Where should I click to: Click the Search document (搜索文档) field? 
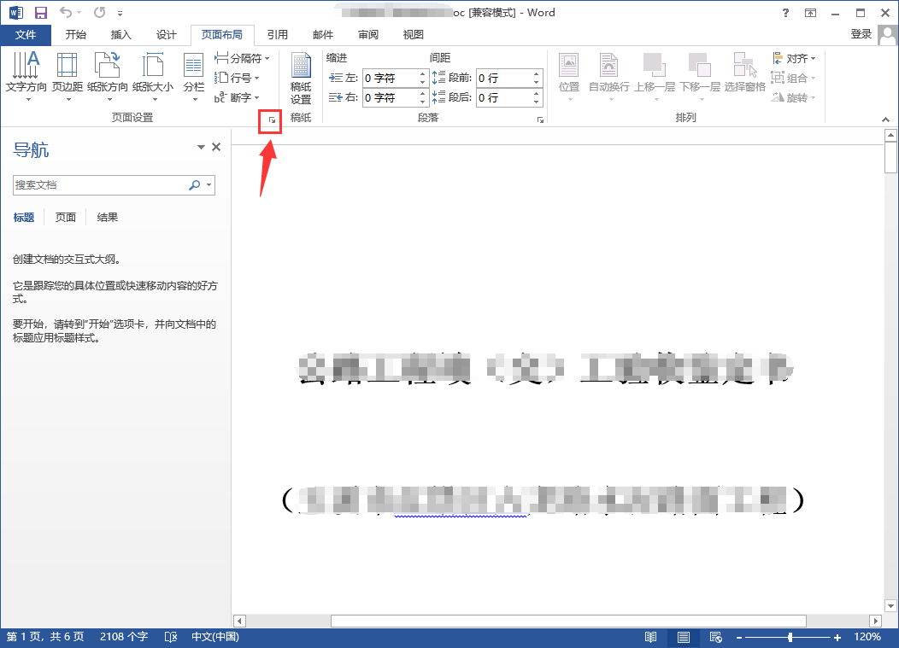click(100, 185)
